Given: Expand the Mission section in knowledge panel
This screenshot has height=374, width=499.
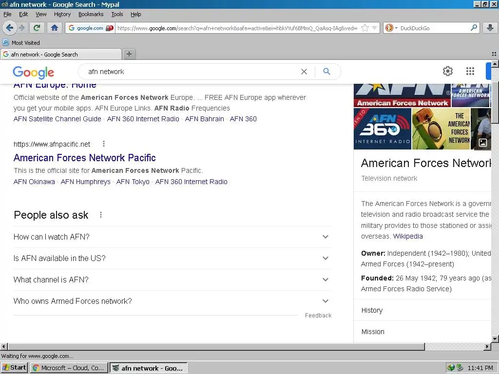Looking at the screenshot, I should pyautogui.click(x=422, y=332).
